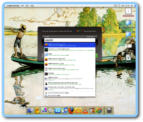
Task: Open the pencil-and-paper TextEdit Dock icon
Action: [51, 110]
